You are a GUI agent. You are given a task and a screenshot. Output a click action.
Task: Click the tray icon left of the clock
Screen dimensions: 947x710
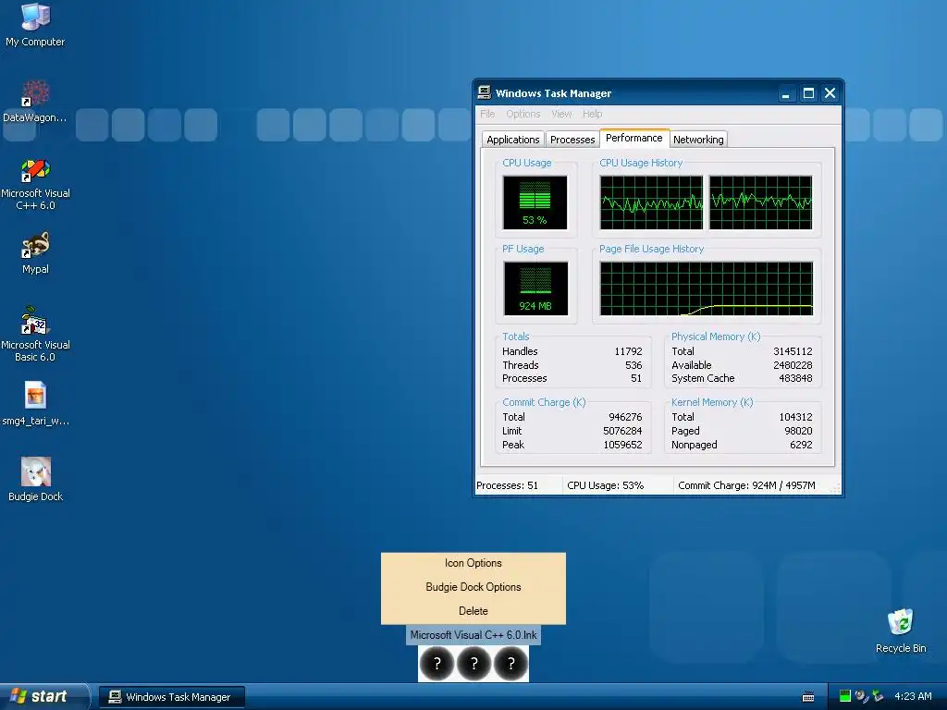point(878,696)
